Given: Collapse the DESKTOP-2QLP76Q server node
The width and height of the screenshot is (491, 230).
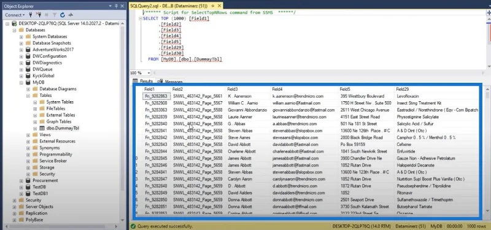Looking at the screenshot, I should [7, 23].
